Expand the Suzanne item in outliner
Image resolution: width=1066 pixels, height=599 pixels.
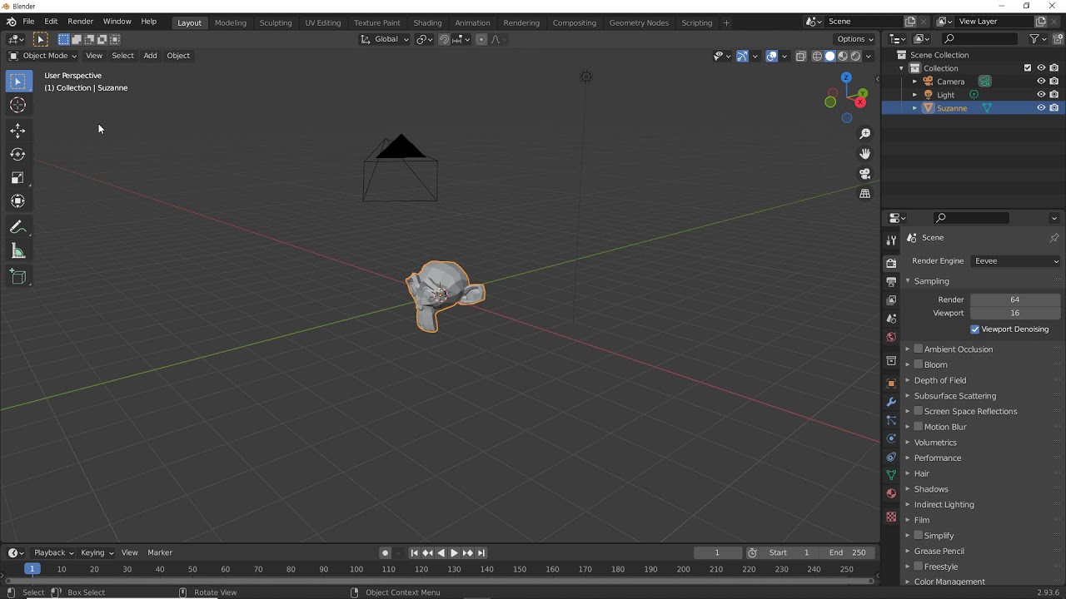(x=914, y=108)
